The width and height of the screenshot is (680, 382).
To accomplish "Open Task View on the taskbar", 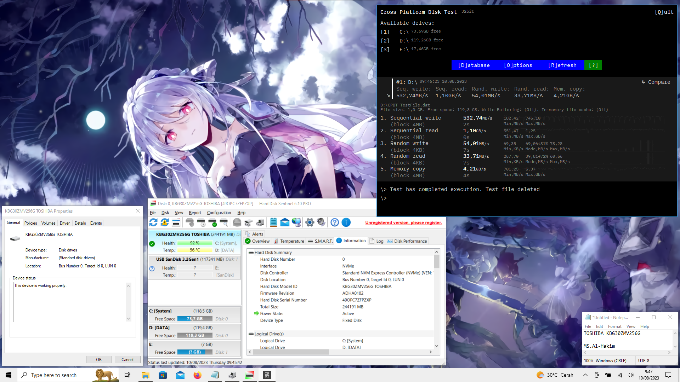I will [x=127, y=375].
